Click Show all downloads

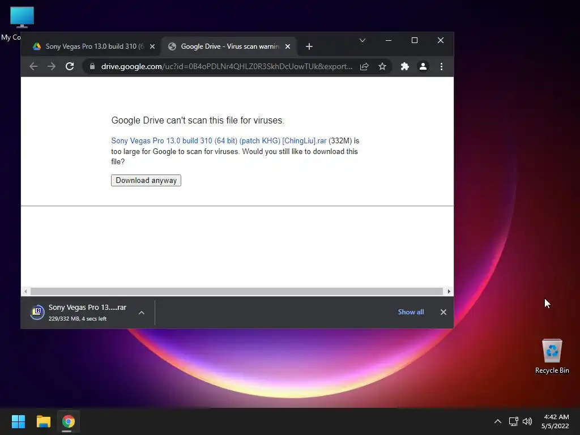pyautogui.click(x=411, y=312)
